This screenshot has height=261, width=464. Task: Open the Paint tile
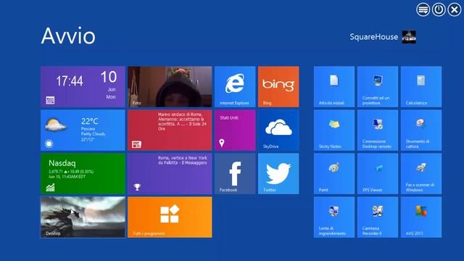(334, 174)
